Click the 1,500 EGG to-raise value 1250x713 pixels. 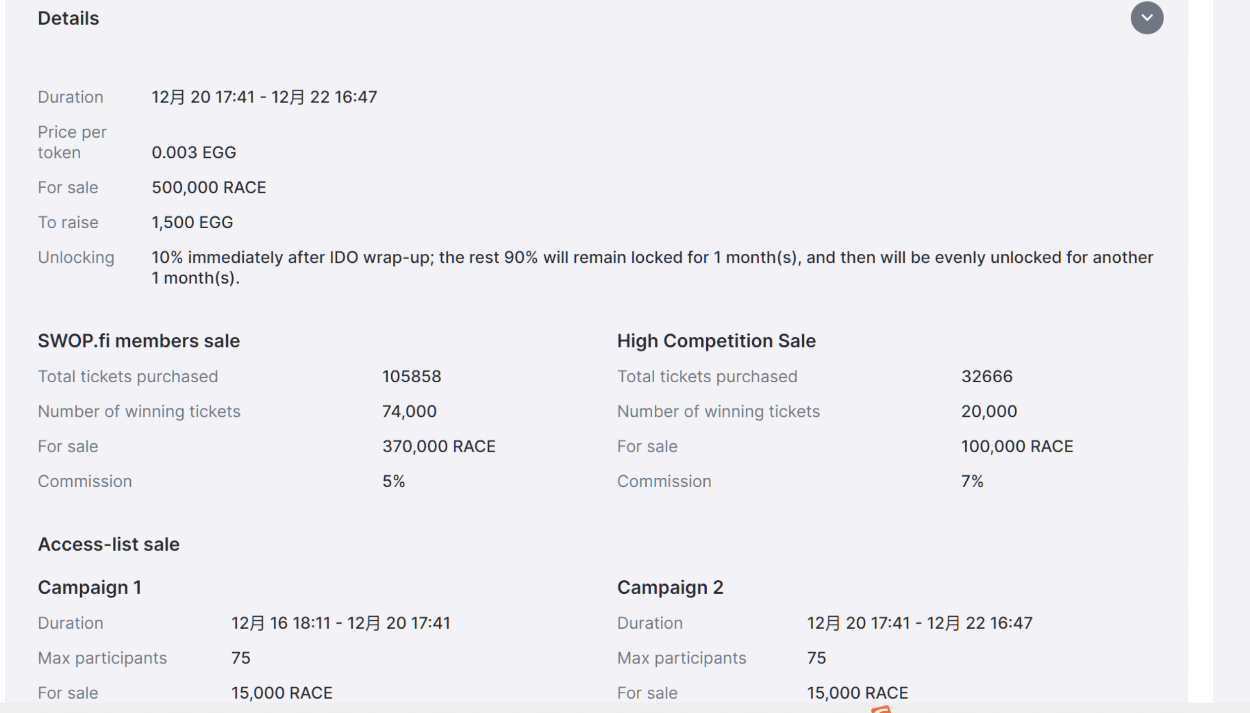(192, 223)
